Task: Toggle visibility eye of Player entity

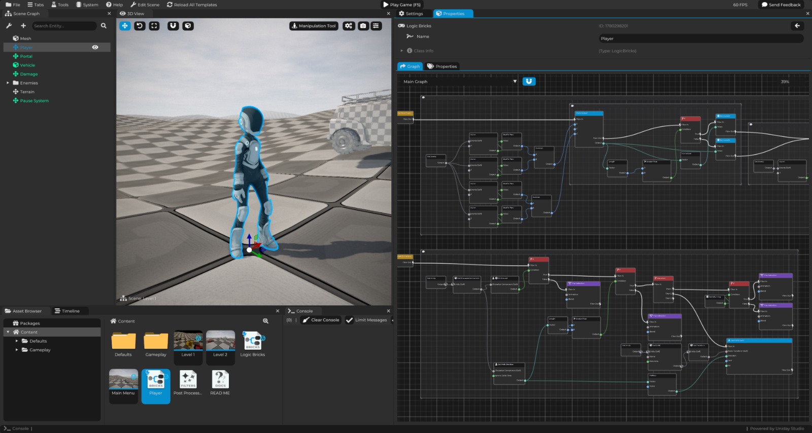Action: click(x=95, y=47)
